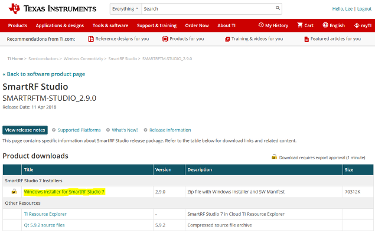Image resolution: width=375 pixels, height=233 pixels.
Task: Click the lock icon beside Windows Installer row
Action: [x=14, y=192]
